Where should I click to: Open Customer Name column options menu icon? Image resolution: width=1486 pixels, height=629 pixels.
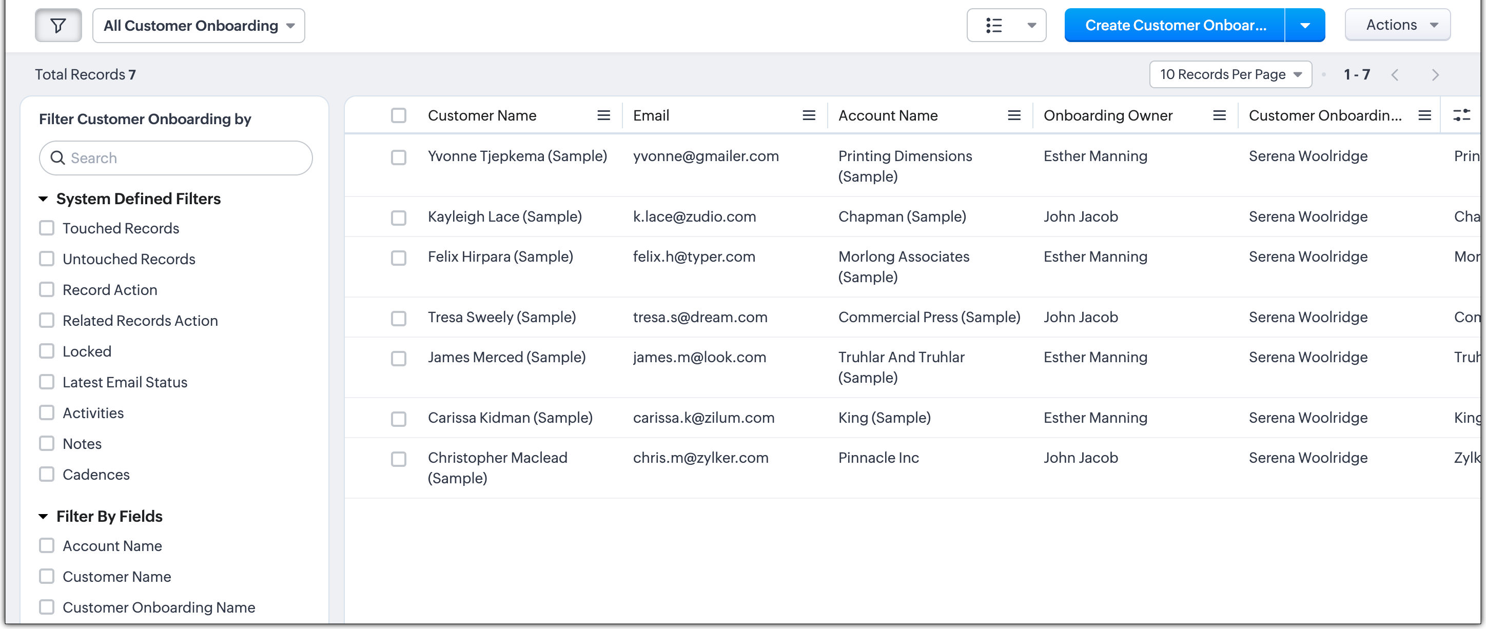[603, 115]
